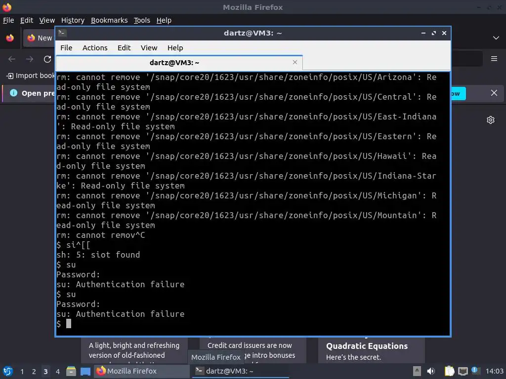The height and width of the screenshot is (379, 506).
Task: Click show desktop icon in taskbar
Action: [x=85, y=371]
